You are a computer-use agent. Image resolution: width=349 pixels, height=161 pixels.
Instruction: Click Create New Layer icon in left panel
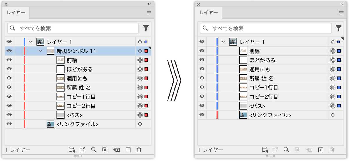tap(128, 150)
